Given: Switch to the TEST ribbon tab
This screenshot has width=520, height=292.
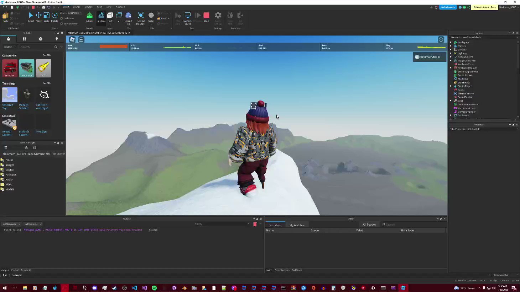Looking at the screenshot, I should click(99, 7).
